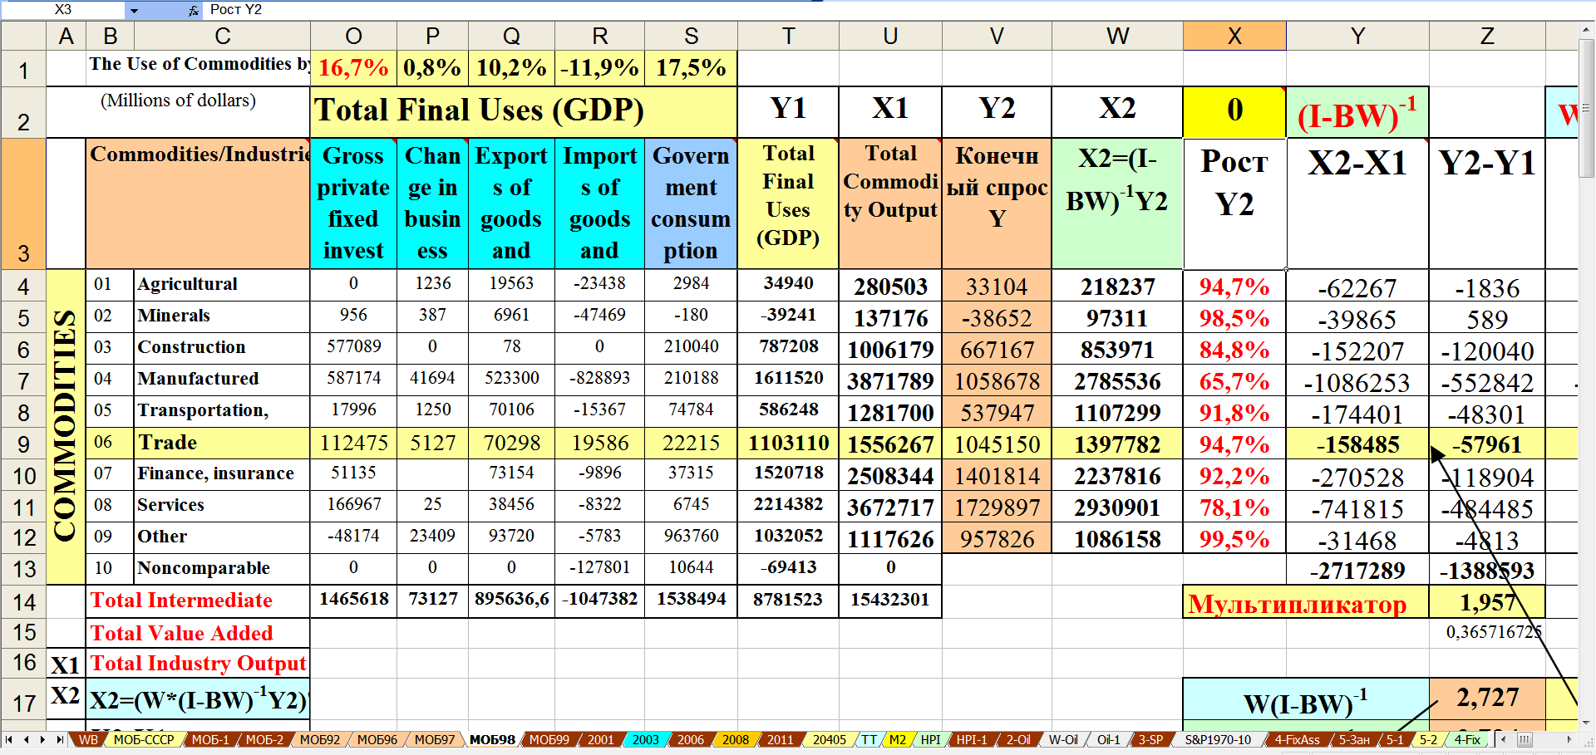Viewport: 1596px width, 755px height.
Task: Open the S&P1970-10 sheet tab
Action: click(x=1217, y=739)
